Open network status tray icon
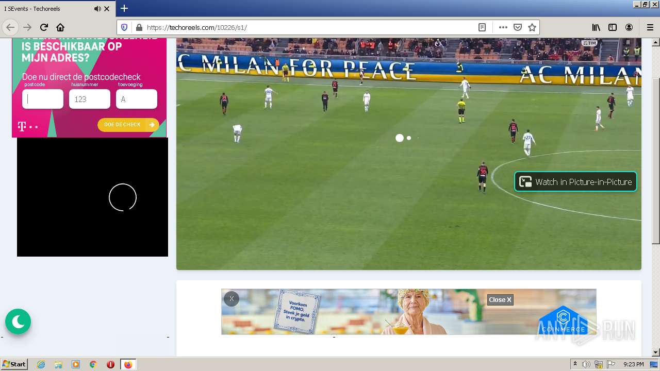 (599, 364)
